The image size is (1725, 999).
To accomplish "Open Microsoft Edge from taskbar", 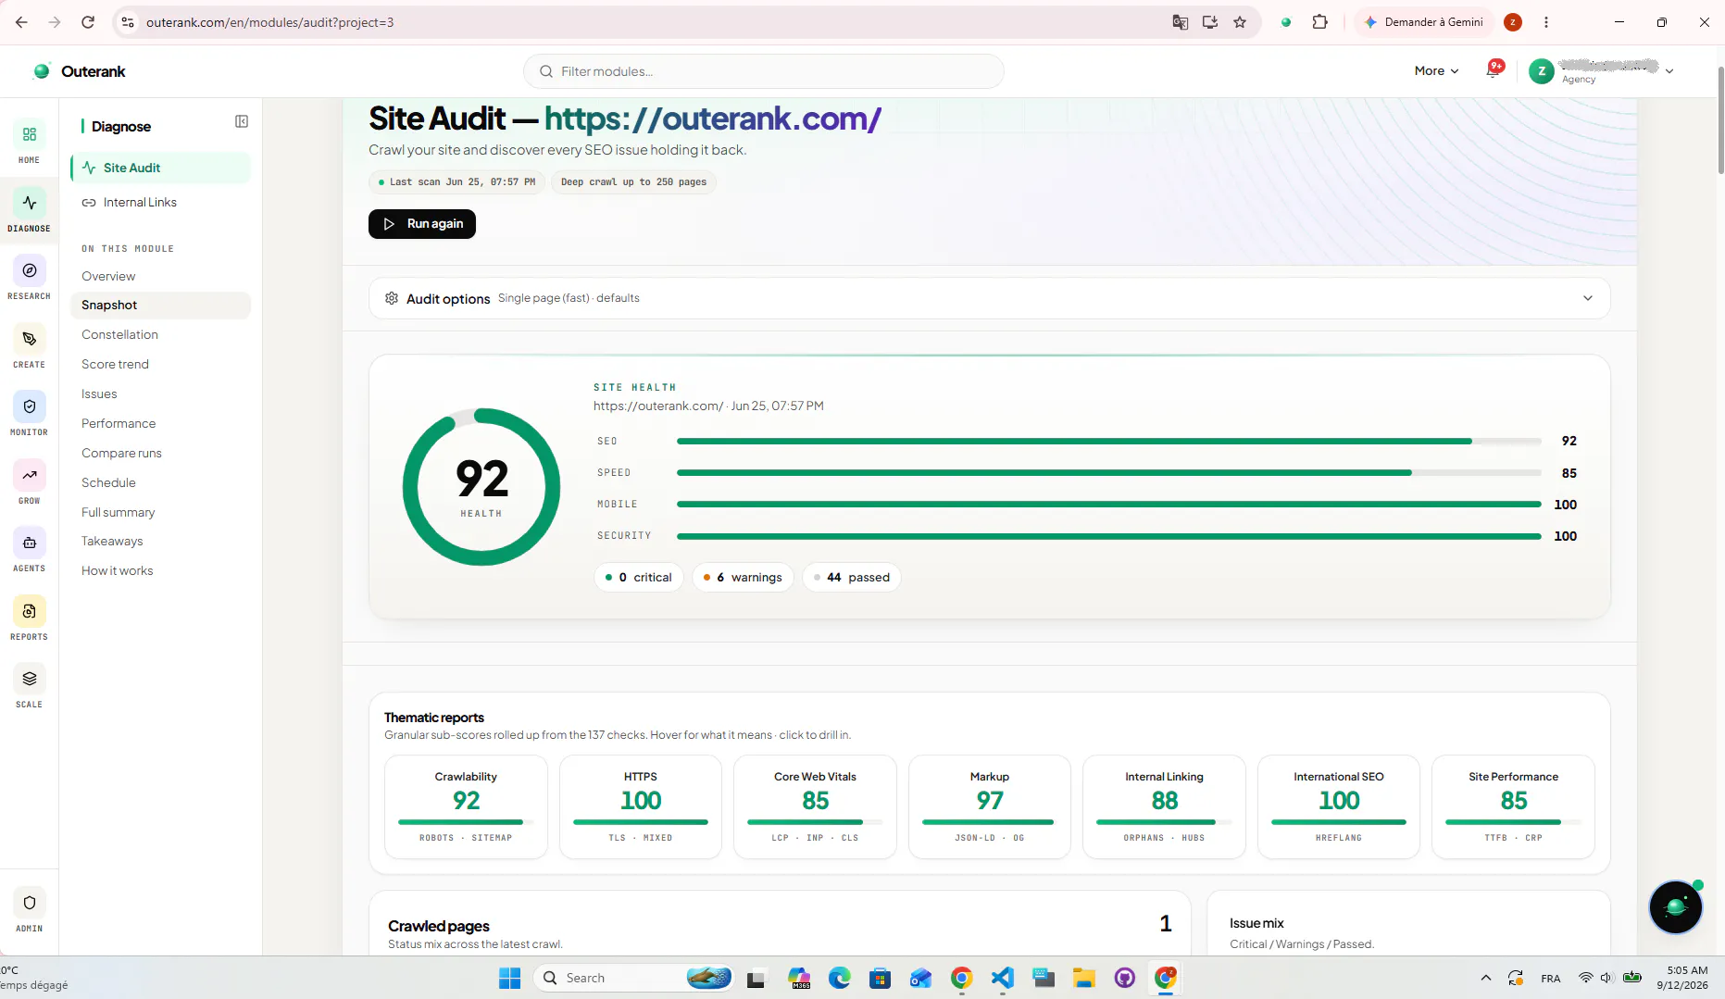I will click(840, 978).
